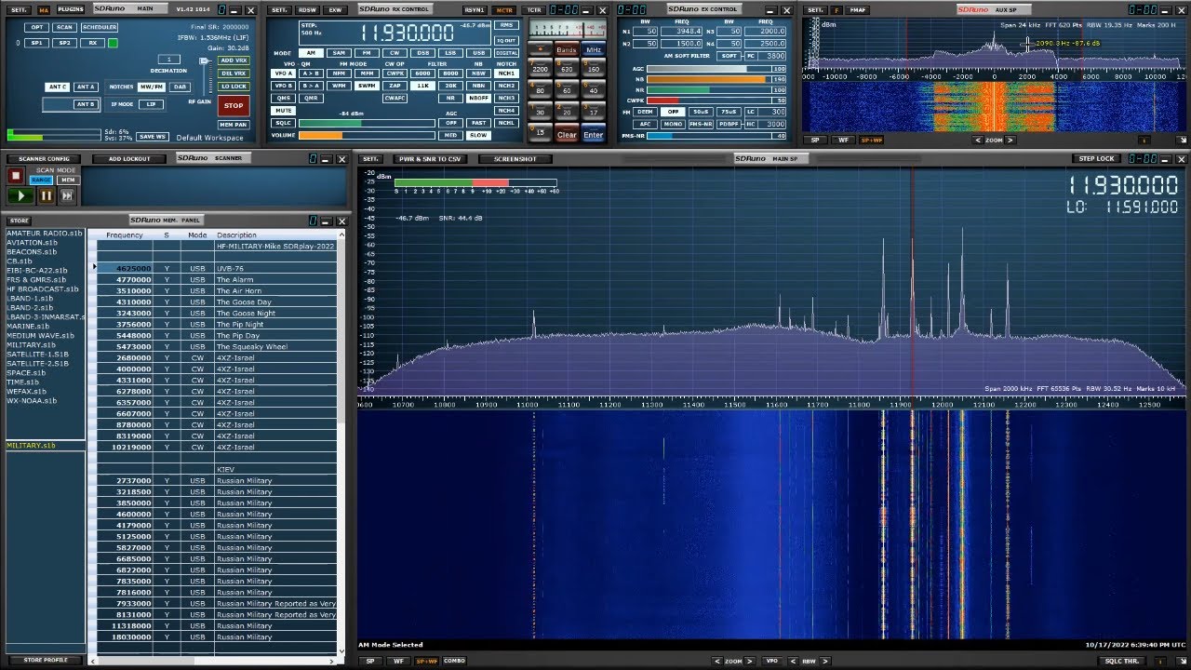Turn AGC OFF in RX Control
This screenshot has height=670, width=1191.
450,123
